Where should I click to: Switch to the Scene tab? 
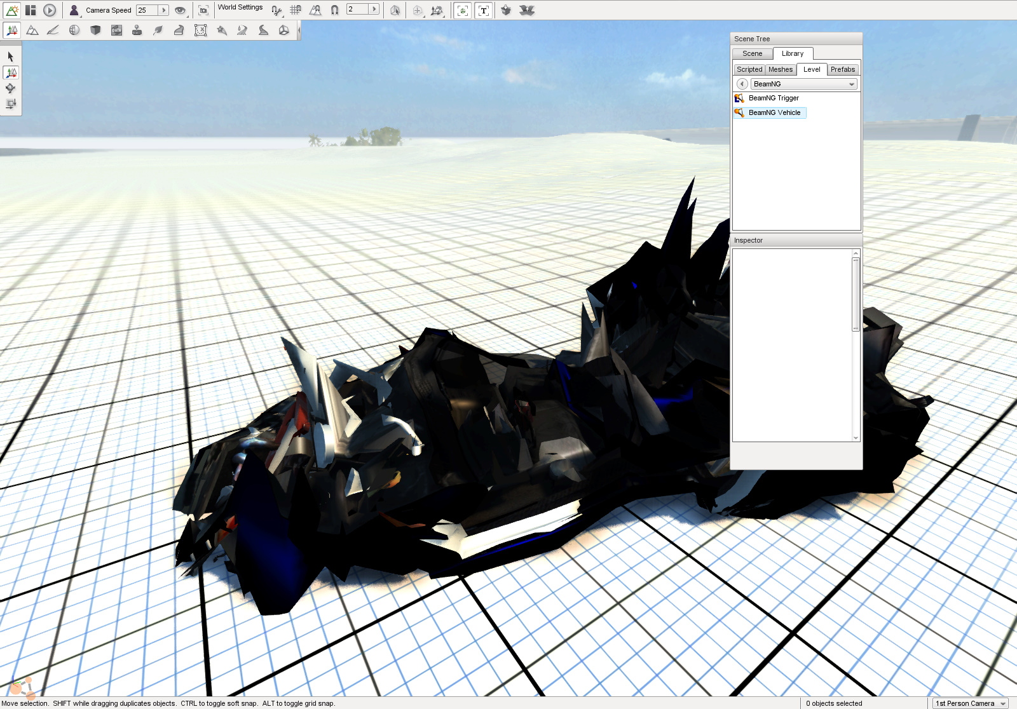click(753, 53)
